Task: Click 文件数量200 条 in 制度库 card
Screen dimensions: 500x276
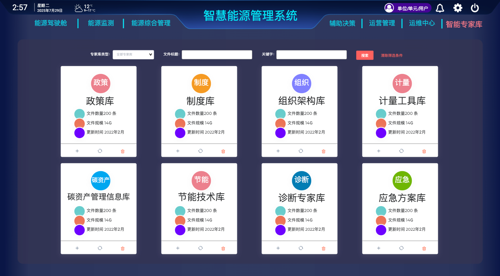Action: 202,113
